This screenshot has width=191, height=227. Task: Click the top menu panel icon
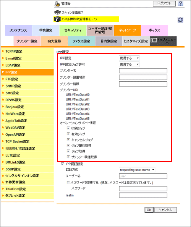click(x=154, y=40)
